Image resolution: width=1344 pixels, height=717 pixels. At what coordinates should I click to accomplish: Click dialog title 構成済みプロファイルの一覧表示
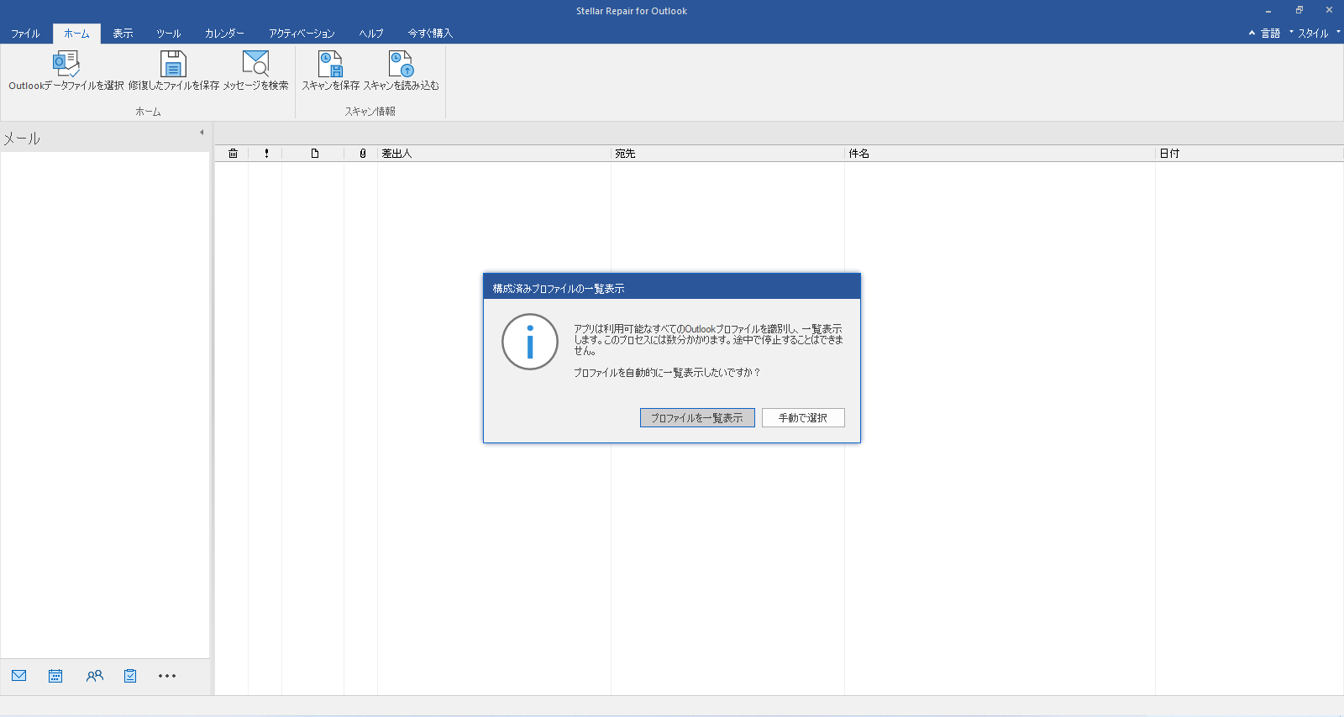(x=559, y=288)
